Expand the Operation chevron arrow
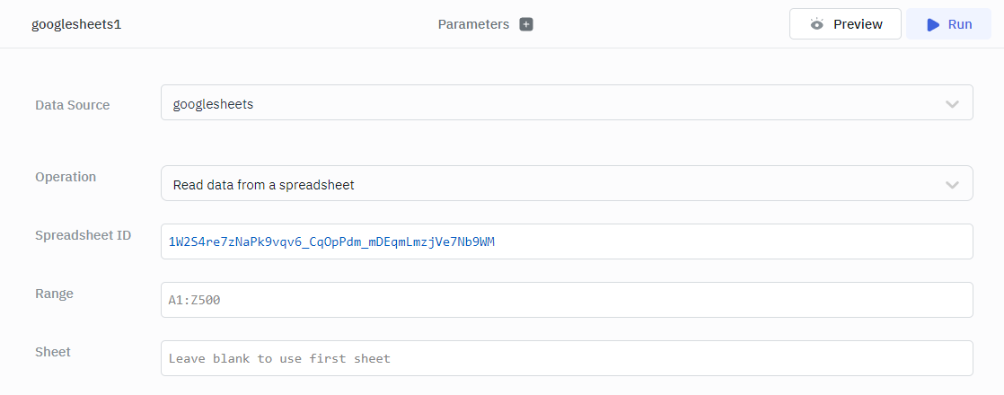This screenshot has width=1004, height=395. pyautogui.click(x=953, y=185)
